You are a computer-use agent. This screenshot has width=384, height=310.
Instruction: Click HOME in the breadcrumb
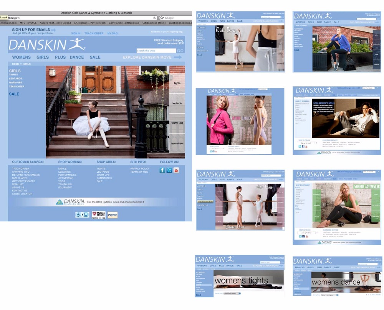point(15,64)
